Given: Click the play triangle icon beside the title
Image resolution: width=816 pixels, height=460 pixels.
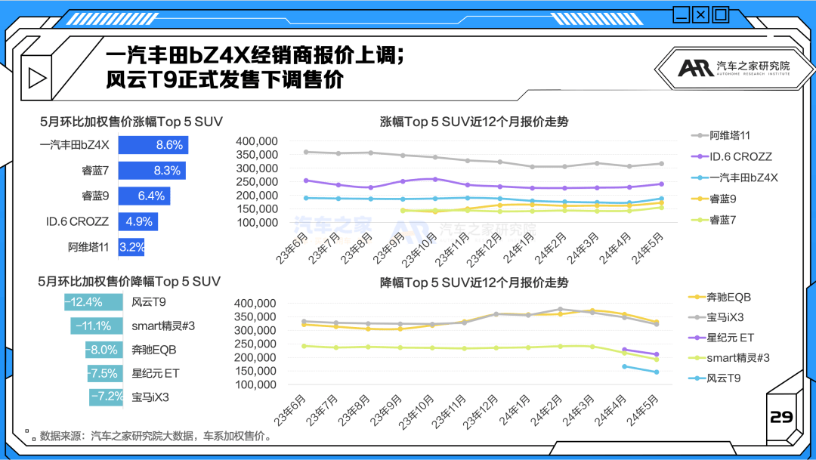Looking at the screenshot, I should (x=37, y=78).
